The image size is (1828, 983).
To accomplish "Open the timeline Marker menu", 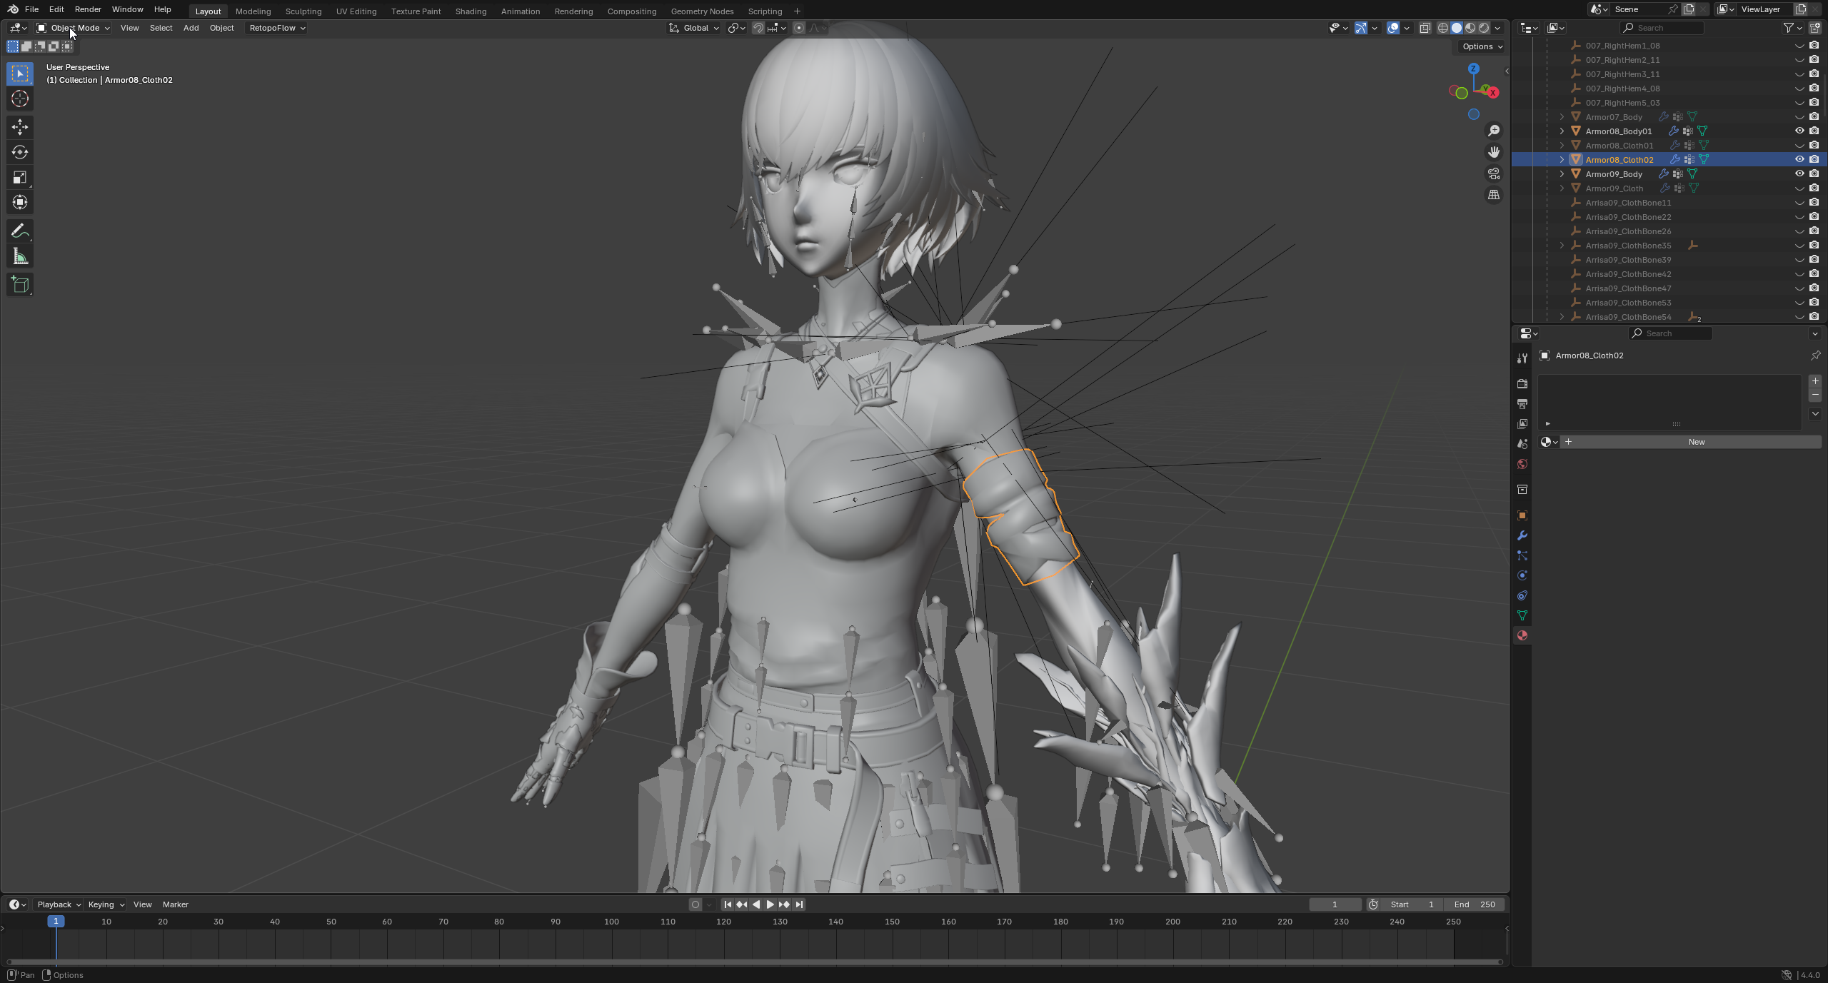I will (x=176, y=904).
